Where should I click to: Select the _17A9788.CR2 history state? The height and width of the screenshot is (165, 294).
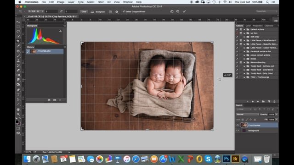[x=45, y=51]
